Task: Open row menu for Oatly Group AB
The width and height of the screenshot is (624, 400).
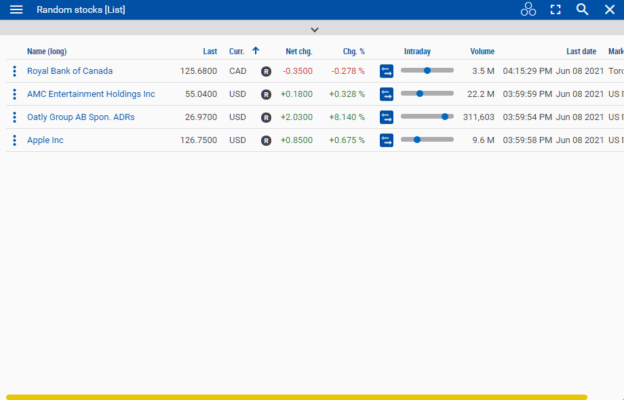Action: 14,117
